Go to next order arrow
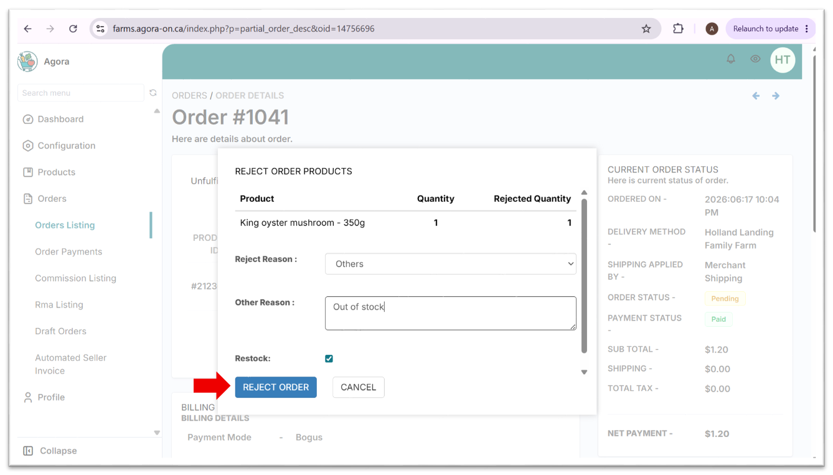The image size is (833, 475). 776,96
